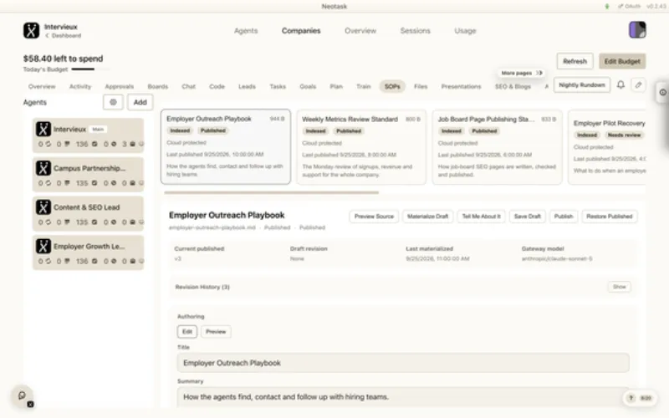Select the Job Board Page Publishing card
Screen dimensions: 669x418
click(x=497, y=147)
